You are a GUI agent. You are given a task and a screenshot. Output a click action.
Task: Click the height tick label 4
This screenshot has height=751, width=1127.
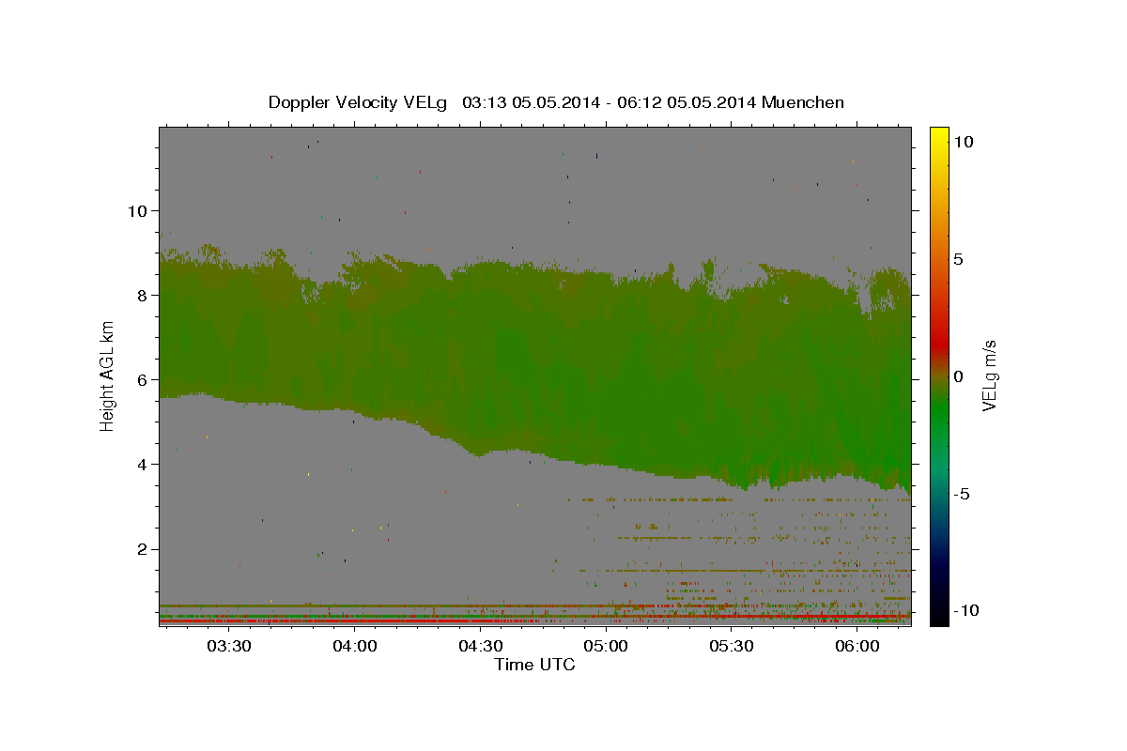pos(140,464)
